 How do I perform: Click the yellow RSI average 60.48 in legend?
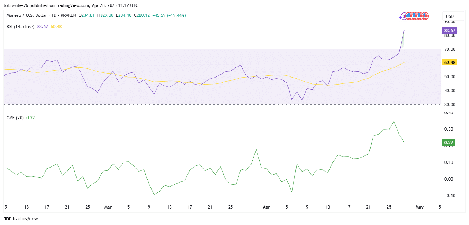pos(56,27)
